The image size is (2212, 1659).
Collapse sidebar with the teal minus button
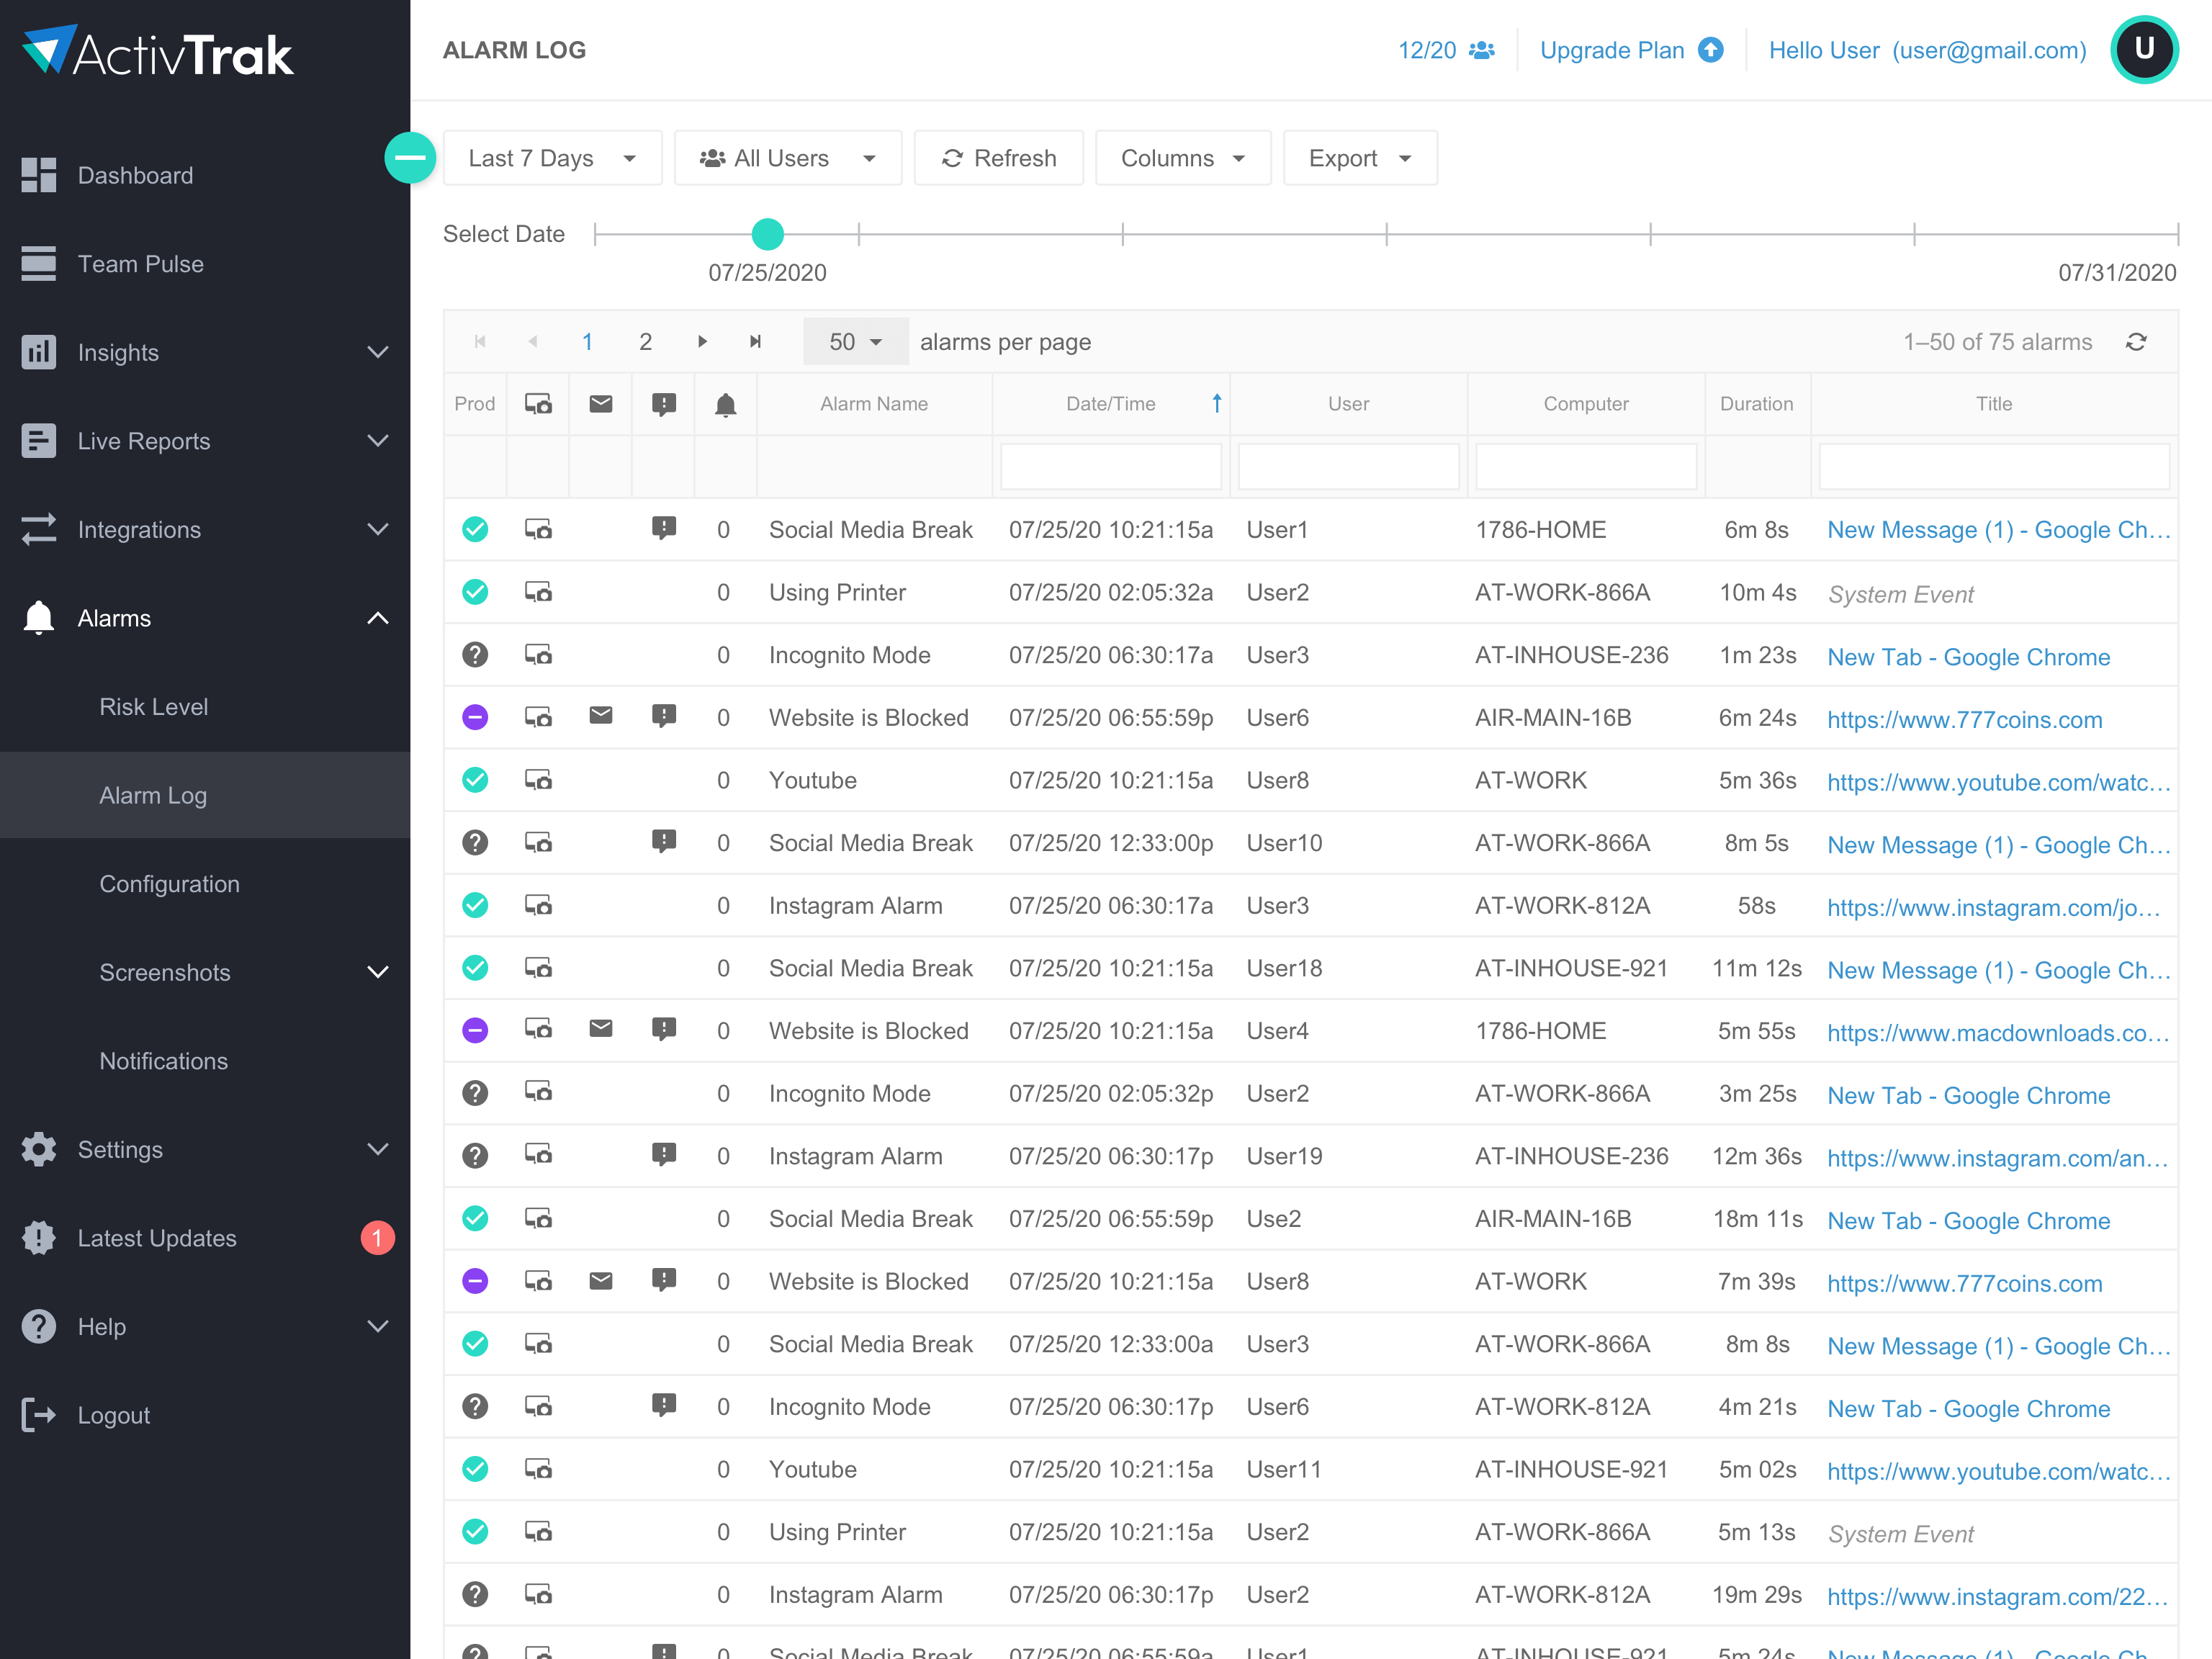coord(410,158)
